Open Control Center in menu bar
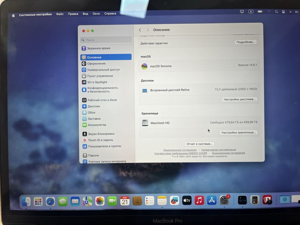 click(284, 12)
